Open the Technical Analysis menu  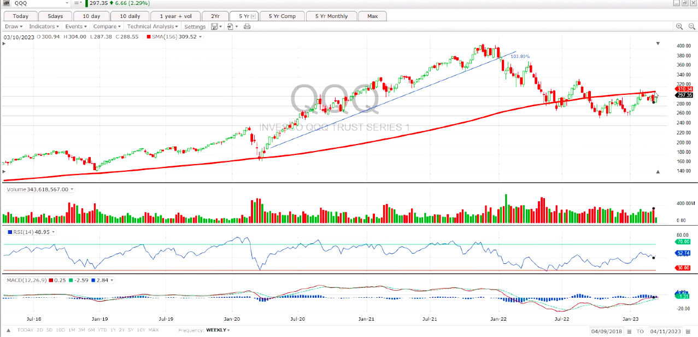152,26
